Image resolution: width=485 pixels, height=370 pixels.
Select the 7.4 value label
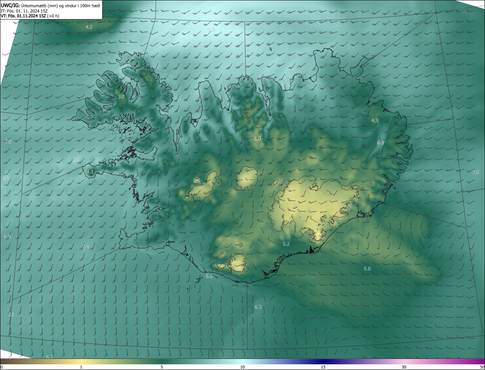[x=86, y=247]
